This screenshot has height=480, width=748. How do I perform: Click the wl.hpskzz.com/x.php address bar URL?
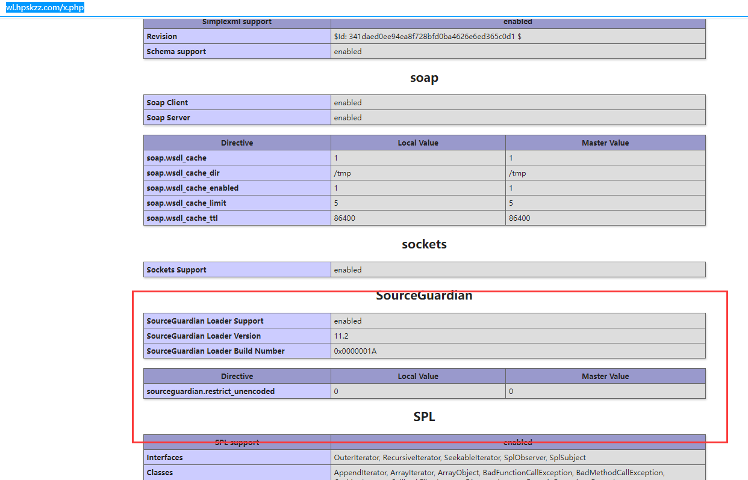(x=45, y=7)
